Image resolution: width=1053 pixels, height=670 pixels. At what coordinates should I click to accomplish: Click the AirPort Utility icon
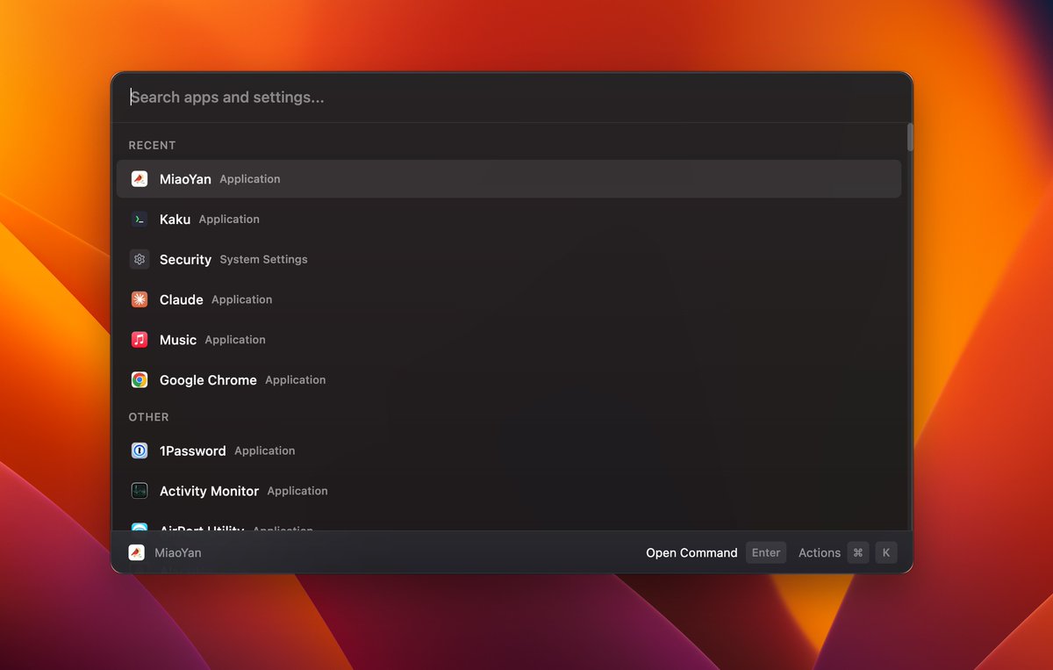[140, 529]
